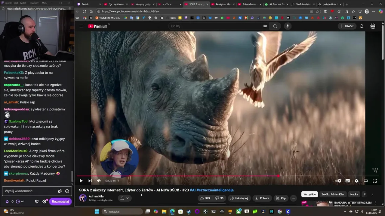Search by voice with microphone icon
The width and height of the screenshot is (385, 216).
pyautogui.click(x=288, y=26)
